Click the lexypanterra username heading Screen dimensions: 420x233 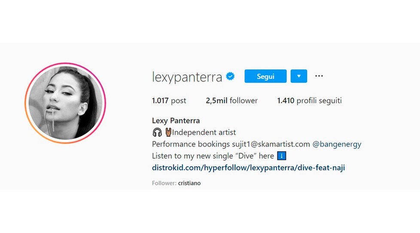pos(187,77)
